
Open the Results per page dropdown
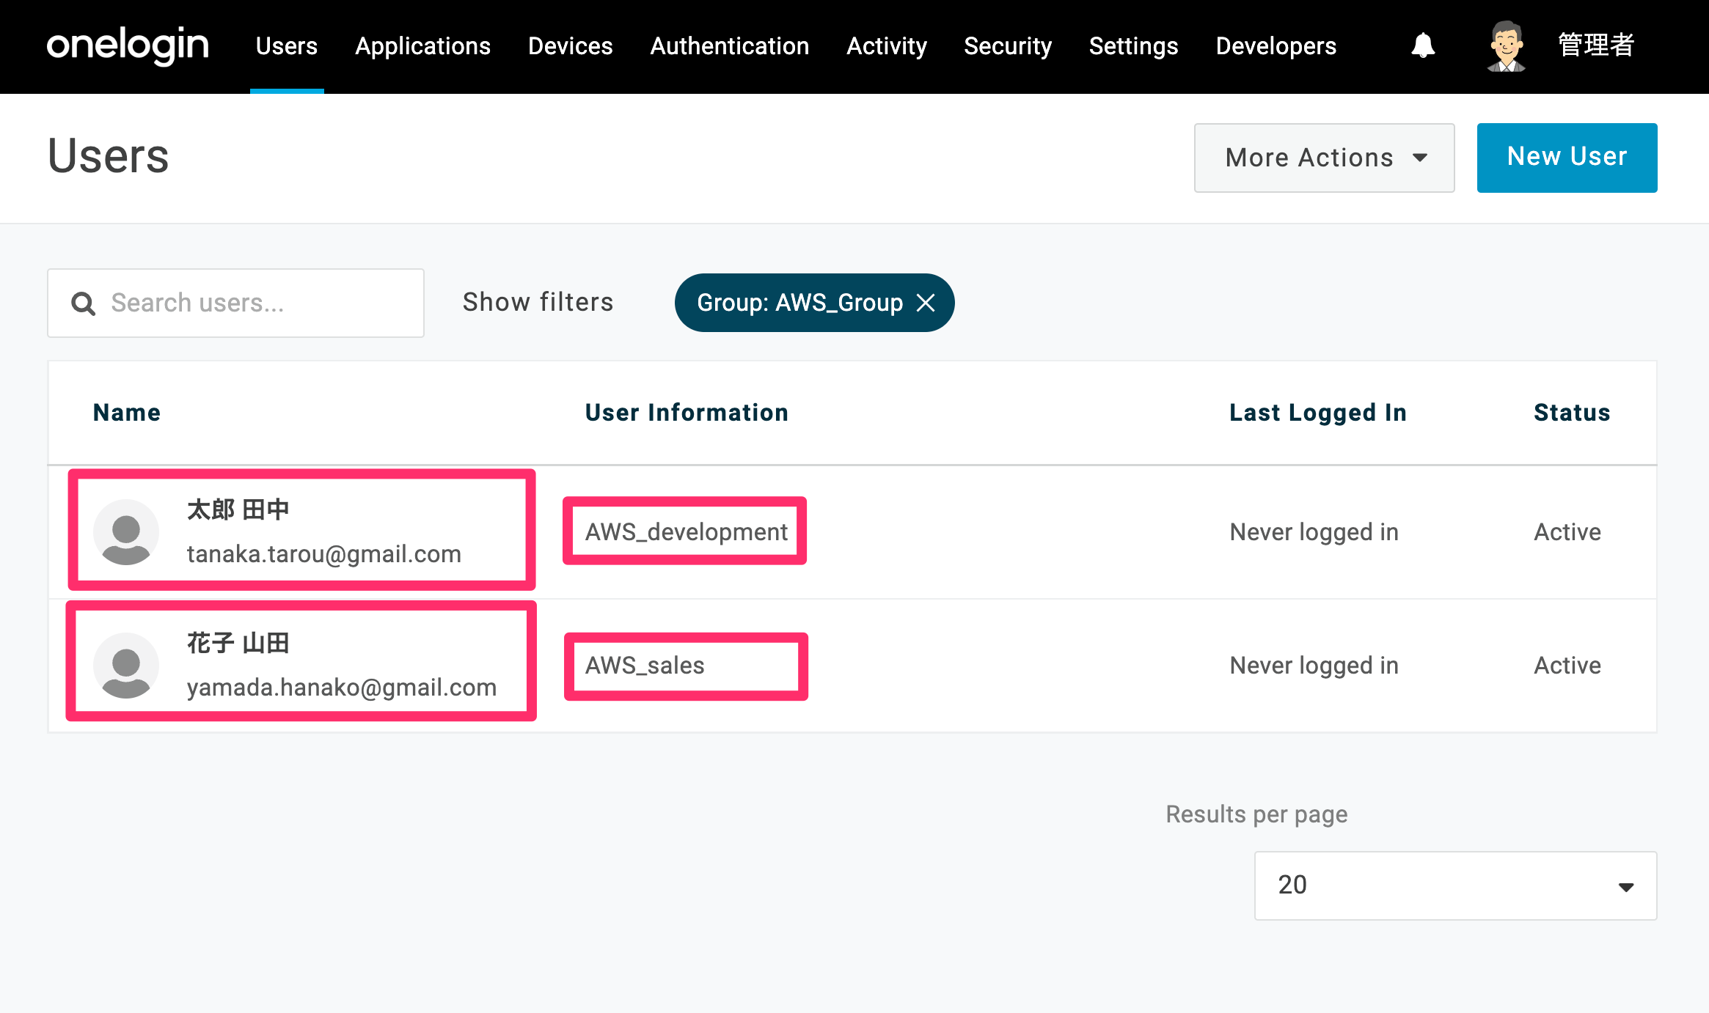tap(1455, 885)
